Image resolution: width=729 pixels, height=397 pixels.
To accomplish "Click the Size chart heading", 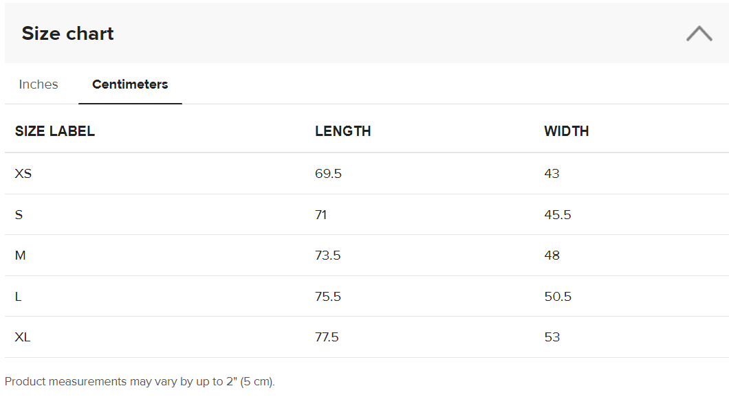I will (x=68, y=34).
